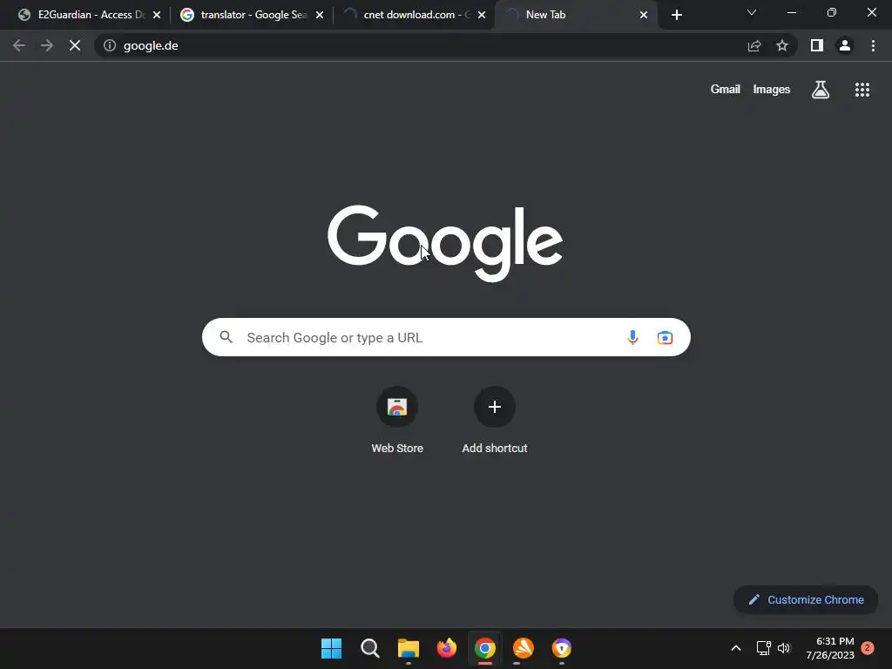This screenshot has height=669, width=892.
Task: Open volume control in system tray
Action: click(x=784, y=648)
